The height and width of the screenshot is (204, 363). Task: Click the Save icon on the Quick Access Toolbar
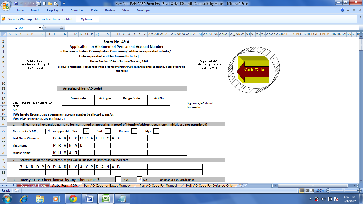tap(16, 3)
